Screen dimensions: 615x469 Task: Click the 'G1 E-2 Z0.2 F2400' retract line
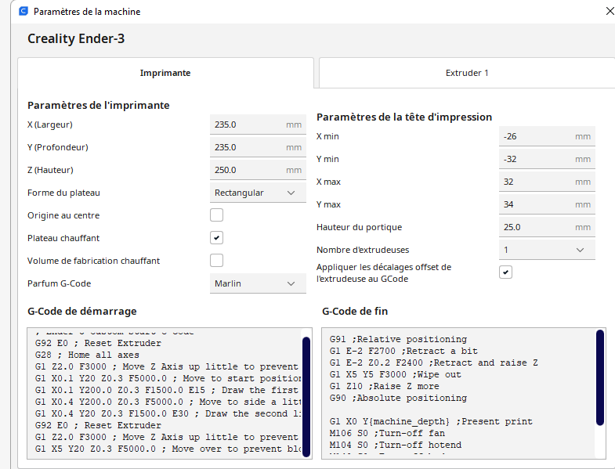[x=434, y=363]
